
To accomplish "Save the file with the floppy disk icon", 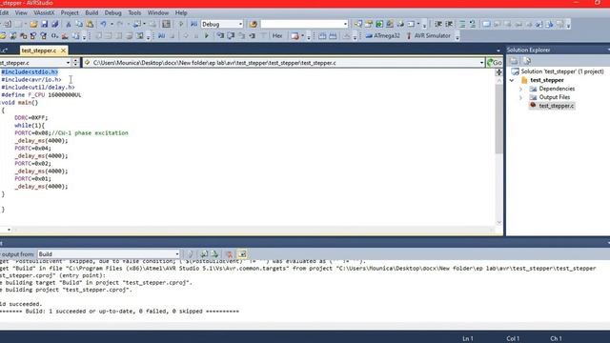I will (x=45, y=24).
